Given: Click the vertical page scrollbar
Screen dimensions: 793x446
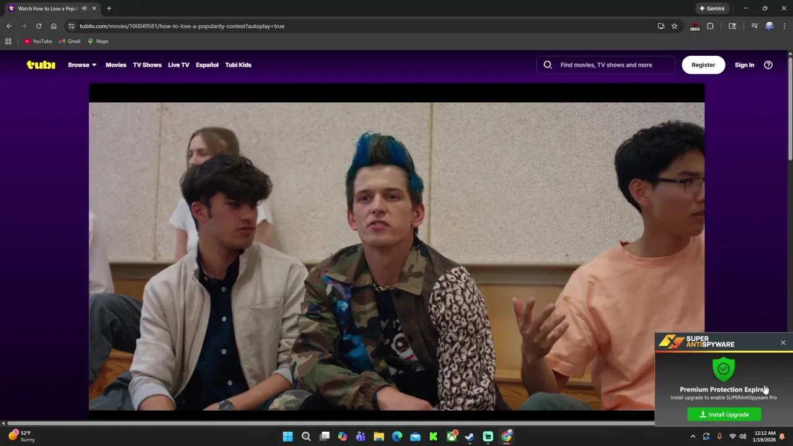Looking at the screenshot, I should click(x=790, y=108).
